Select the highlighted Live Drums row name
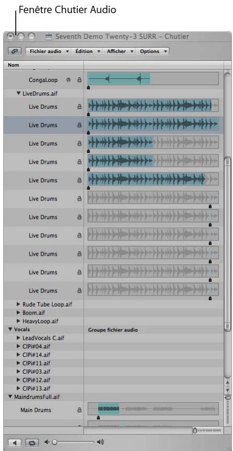 coord(43,125)
